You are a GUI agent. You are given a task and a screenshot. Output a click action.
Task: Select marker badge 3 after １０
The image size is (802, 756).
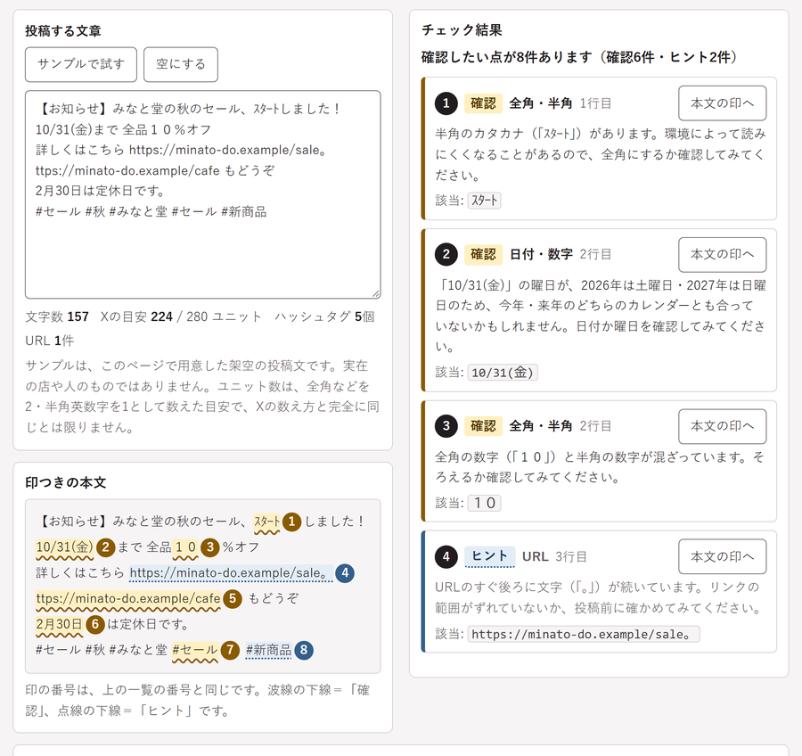coord(209,547)
